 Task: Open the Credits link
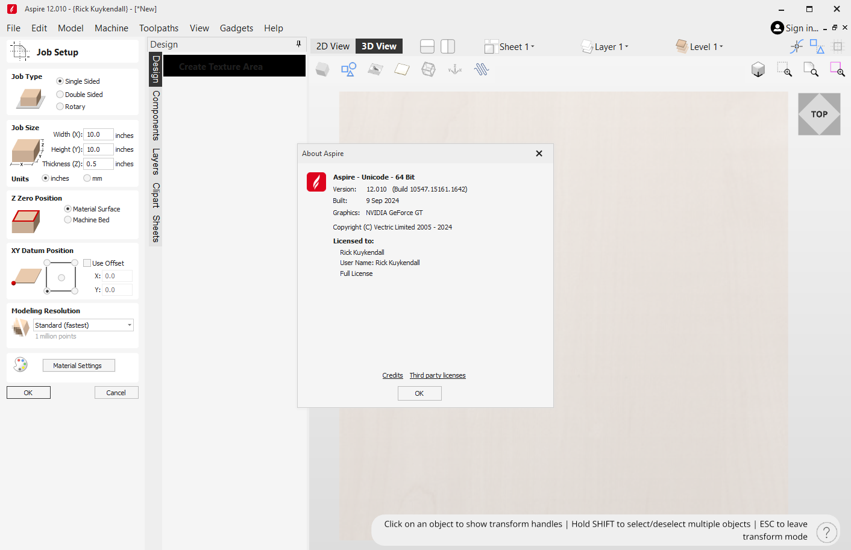392,375
